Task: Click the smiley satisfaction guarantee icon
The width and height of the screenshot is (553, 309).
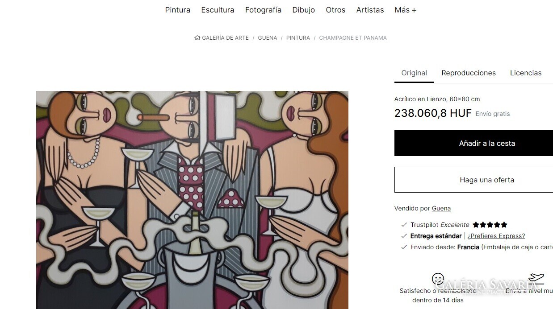Action: click(x=438, y=279)
